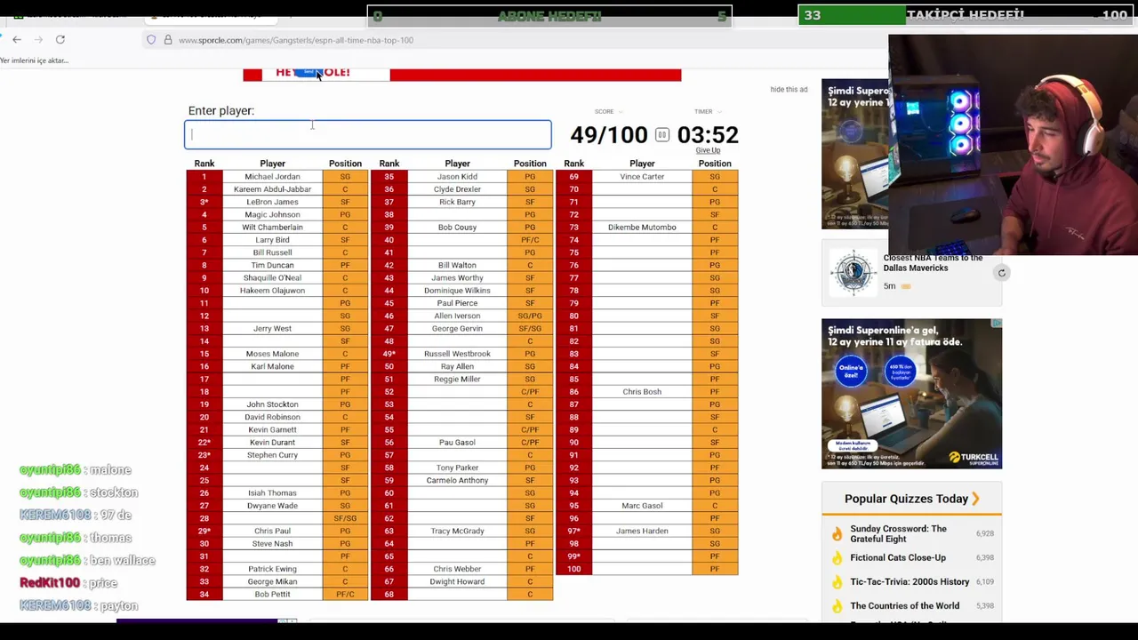This screenshot has height=640, width=1138.
Task: Open the Sunday Crossword: The Grateful Eight quiz
Action: click(x=898, y=533)
